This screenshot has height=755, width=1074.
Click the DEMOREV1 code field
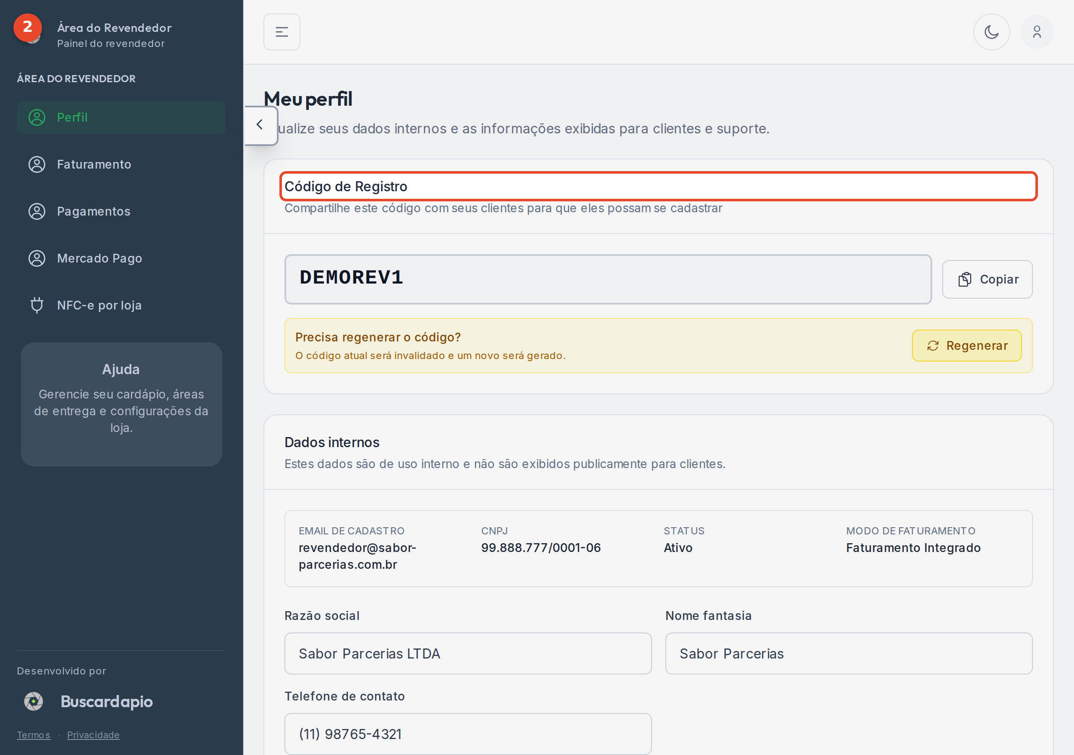click(607, 279)
